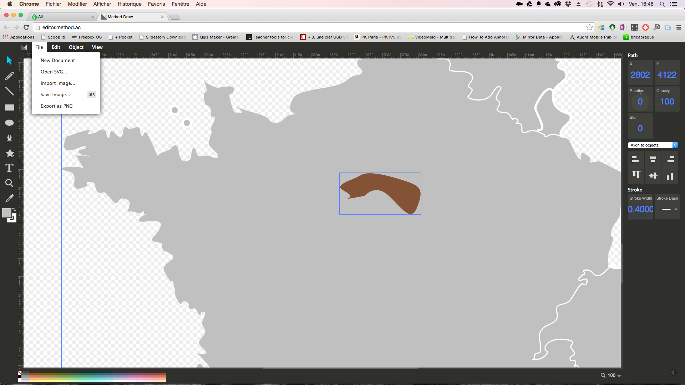Click the Wi-Fi status icon
The height and width of the screenshot is (385, 685).
point(610,4)
